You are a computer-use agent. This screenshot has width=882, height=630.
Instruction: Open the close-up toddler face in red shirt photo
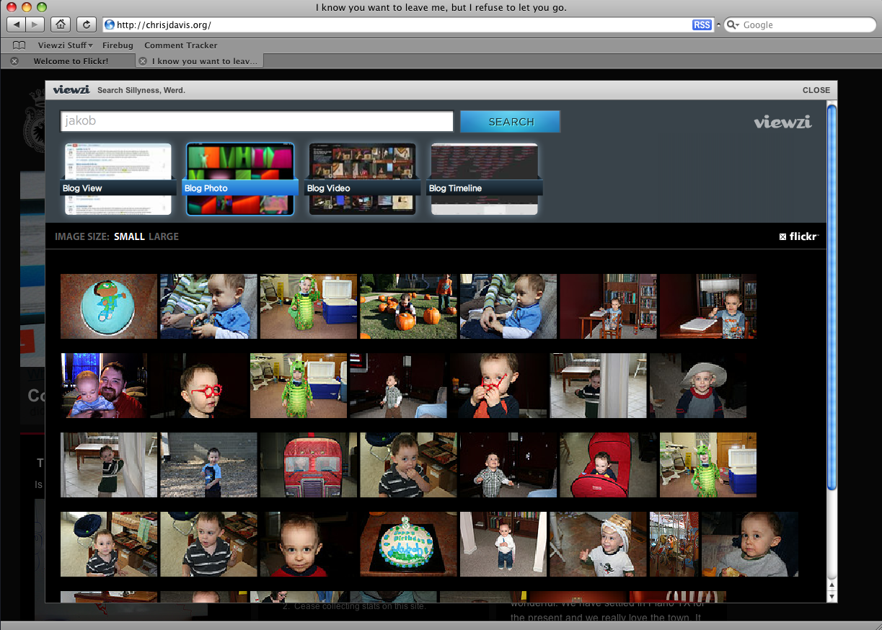coord(309,544)
